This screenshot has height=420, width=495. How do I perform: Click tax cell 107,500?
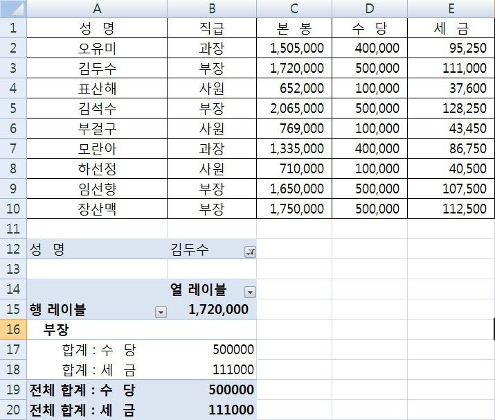451,189
